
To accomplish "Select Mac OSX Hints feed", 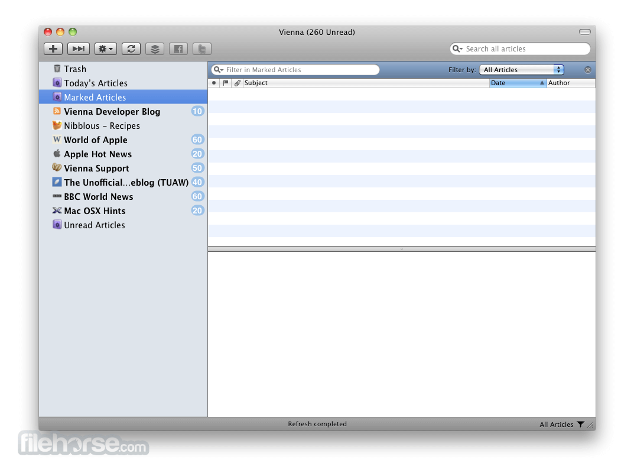I will pyautogui.click(x=123, y=210).
